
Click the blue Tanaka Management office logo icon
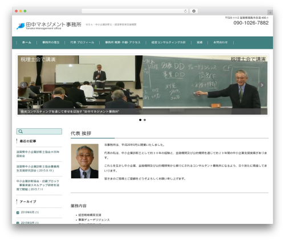coord(21,26)
